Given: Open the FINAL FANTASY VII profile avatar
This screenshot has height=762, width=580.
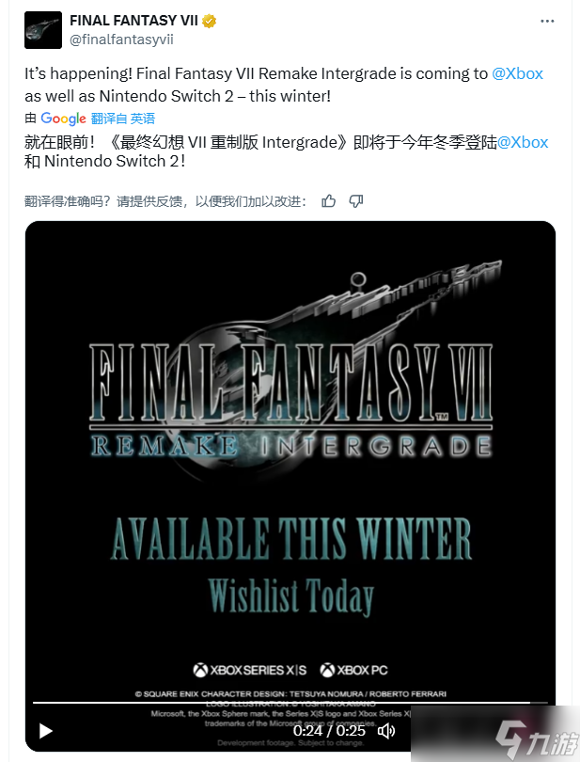Looking at the screenshot, I should tap(43, 30).
